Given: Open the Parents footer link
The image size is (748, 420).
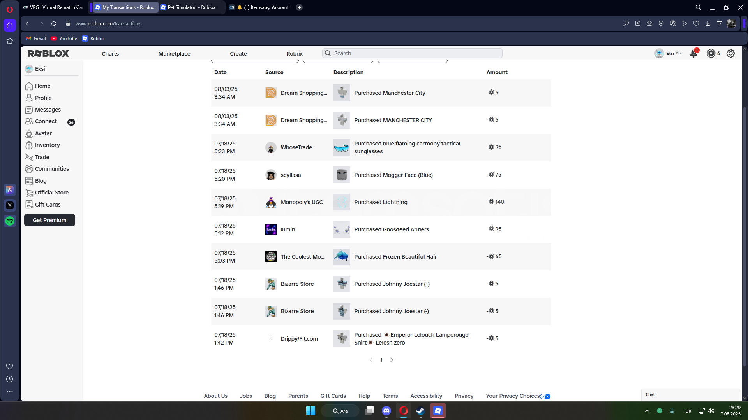Looking at the screenshot, I should point(298,396).
